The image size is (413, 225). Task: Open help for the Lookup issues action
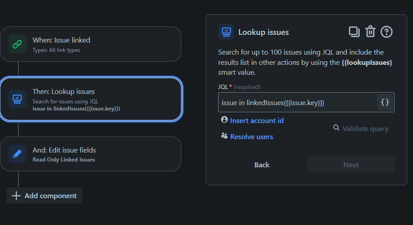387,32
